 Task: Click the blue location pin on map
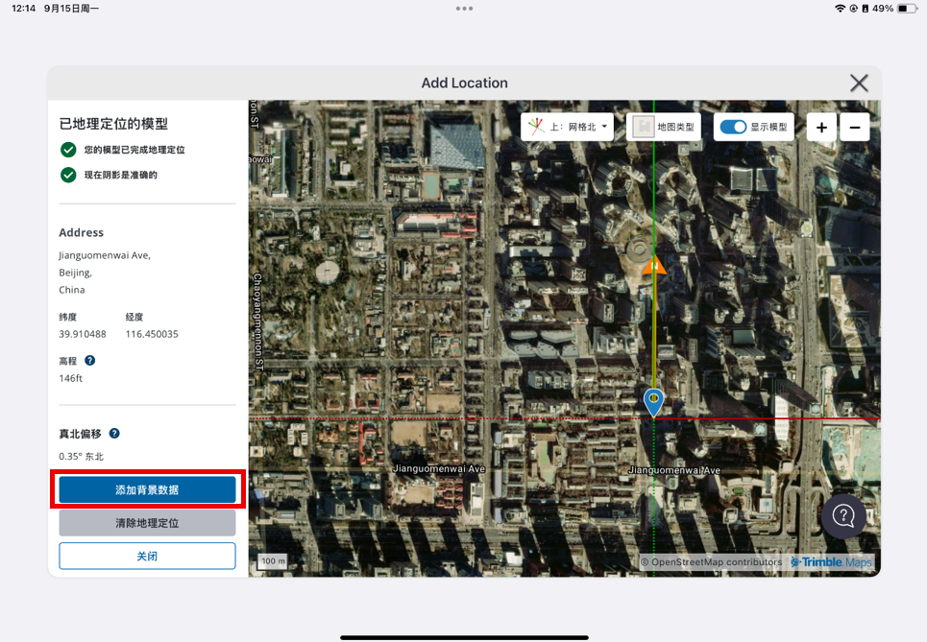653,400
